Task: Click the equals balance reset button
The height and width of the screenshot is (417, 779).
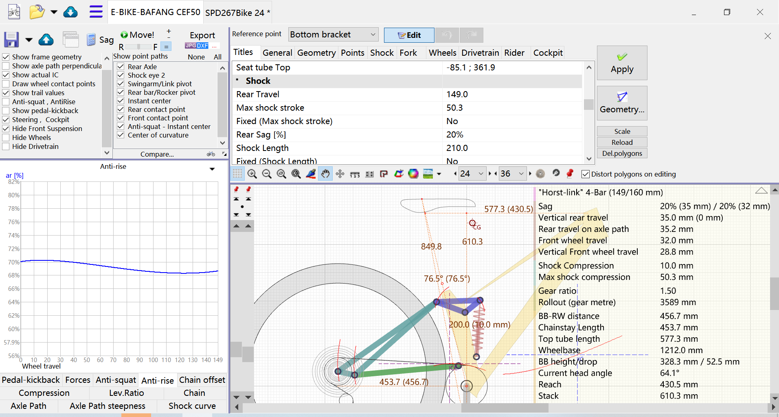Action: tap(166, 46)
